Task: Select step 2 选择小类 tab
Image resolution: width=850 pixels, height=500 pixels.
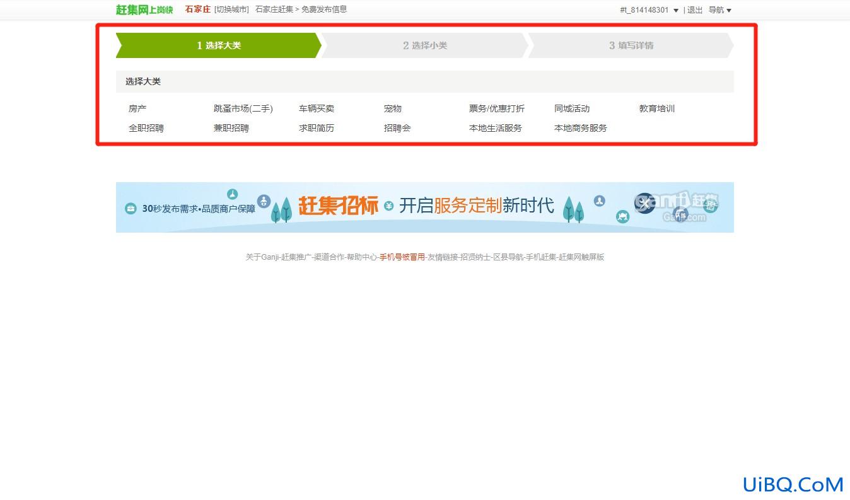Action: pos(425,45)
